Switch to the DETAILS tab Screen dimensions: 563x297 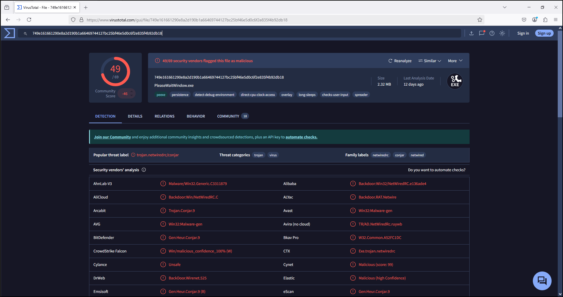pyautogui.click(x=135, y=116)
